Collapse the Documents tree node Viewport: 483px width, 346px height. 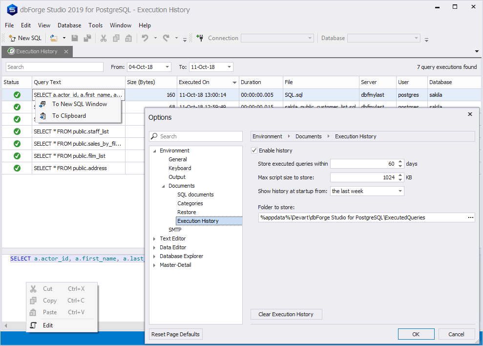click(x=163, y=186)
